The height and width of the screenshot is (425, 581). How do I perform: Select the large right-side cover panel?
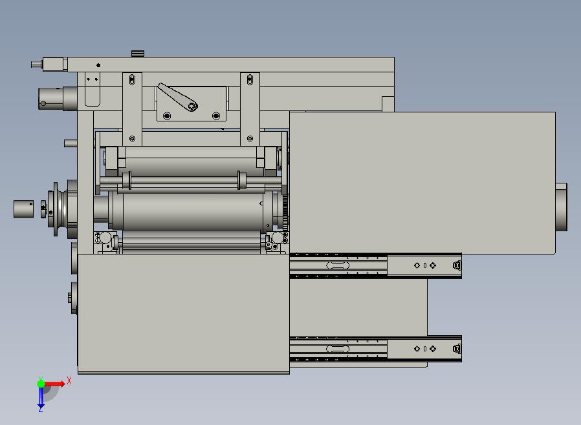click(x=422, y=183)
